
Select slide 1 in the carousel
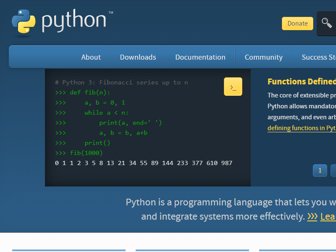click(320, 171)
